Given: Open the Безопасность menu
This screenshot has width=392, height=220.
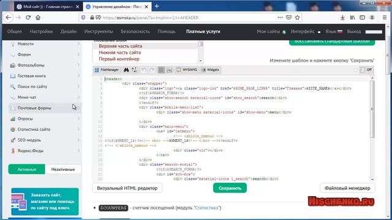Looking at the screenshot, I should pyautogui.click(x=135, y=32).
